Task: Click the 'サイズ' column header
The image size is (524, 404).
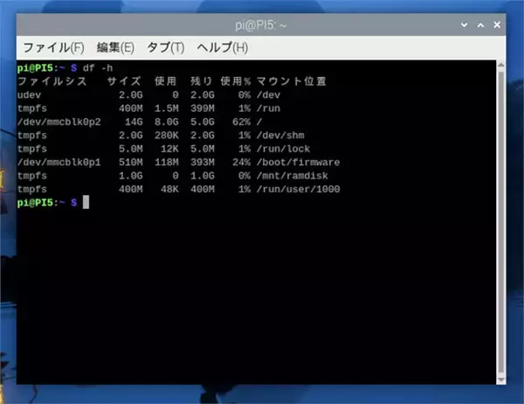Action: click(x=124, y=81)
